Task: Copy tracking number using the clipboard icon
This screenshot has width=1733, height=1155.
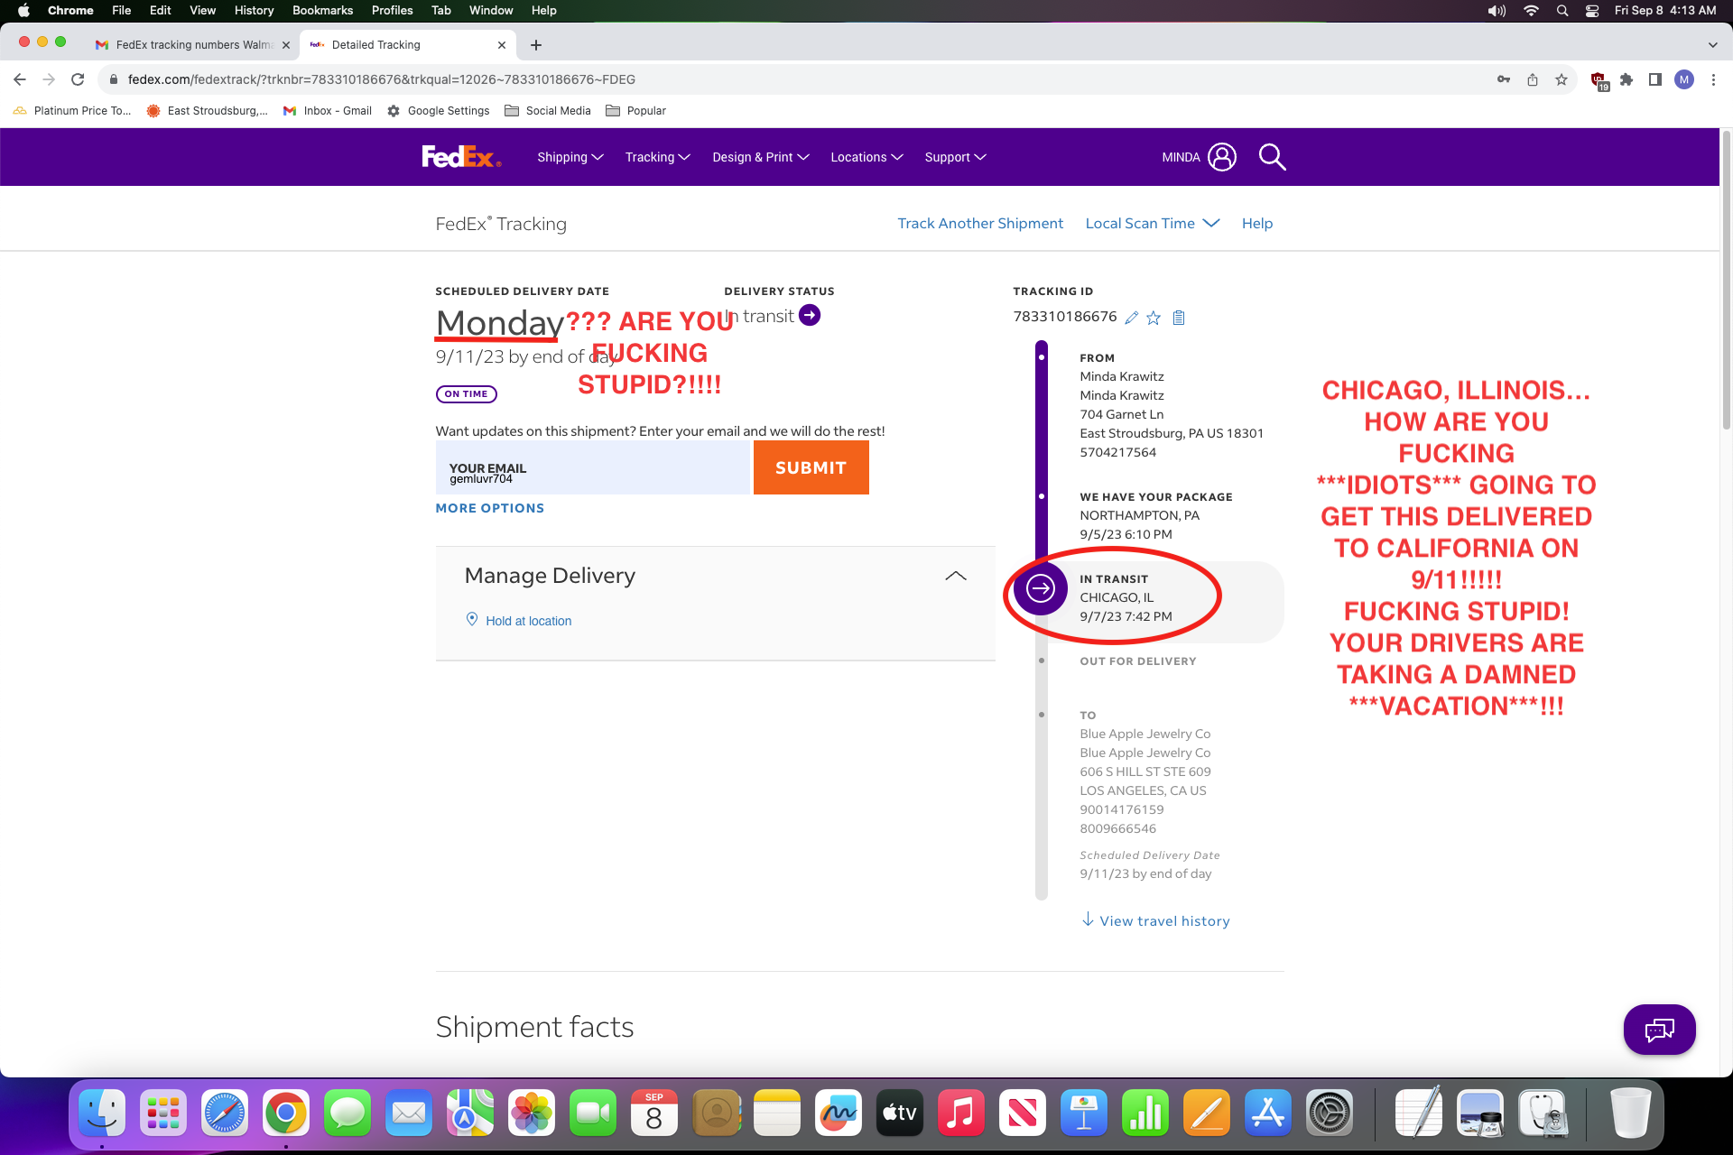Action: [1178, 317]
